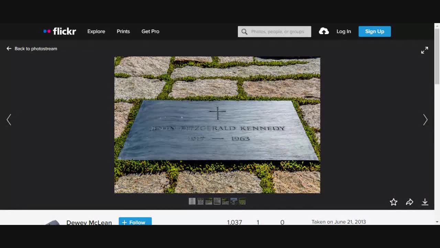
Task: Open the Kennedy grave marker photo
Action: tap(217, 125)
